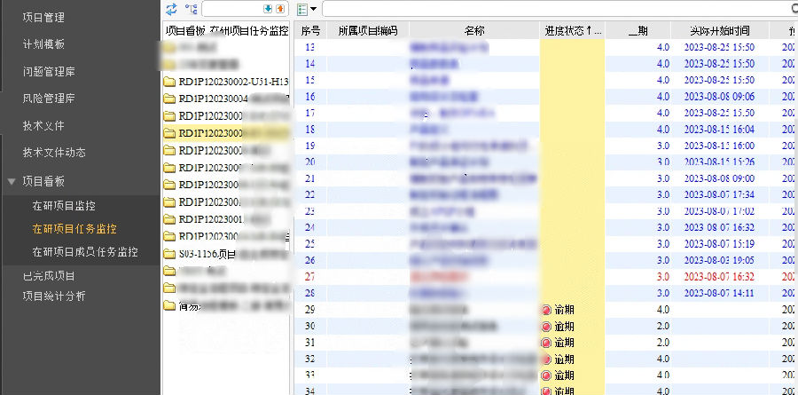Click start time 2023-08-13 16:00
Screen dimensions: 798x395
719,146
